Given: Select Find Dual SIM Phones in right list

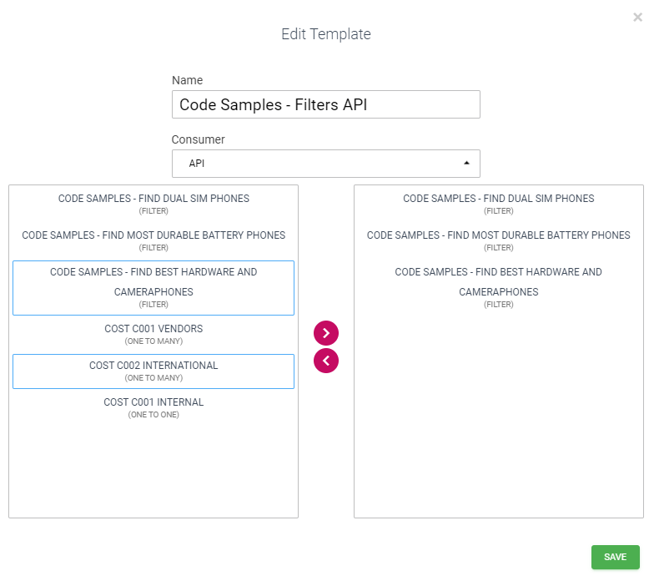Looking at the screenshot, I should (x=498, y=204).
